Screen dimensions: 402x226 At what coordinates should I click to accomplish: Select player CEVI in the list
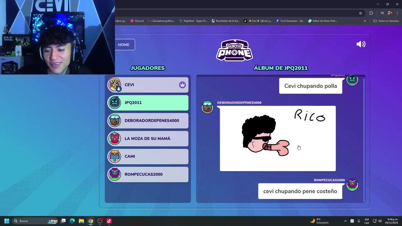coord(148,85)
